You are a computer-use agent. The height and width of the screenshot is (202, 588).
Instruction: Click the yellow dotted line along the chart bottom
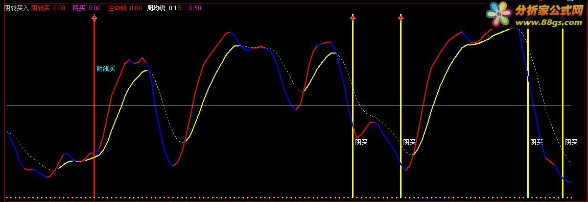pyautogui.click(x=289, y=197)
